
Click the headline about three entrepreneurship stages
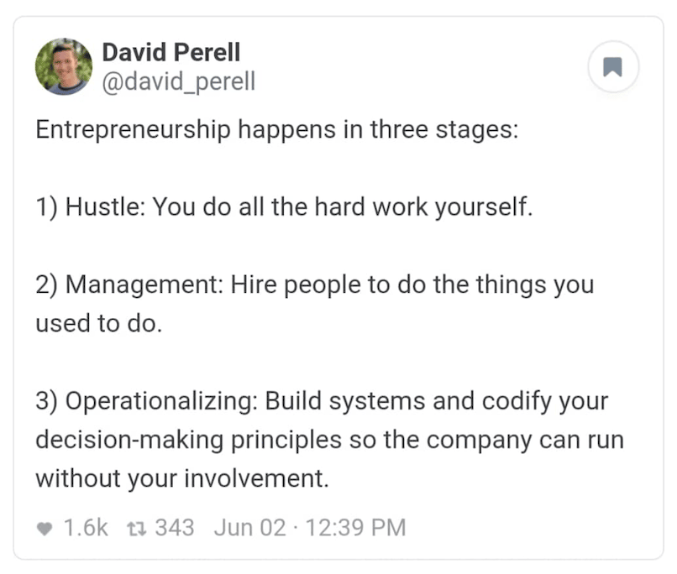pos(276,130)
